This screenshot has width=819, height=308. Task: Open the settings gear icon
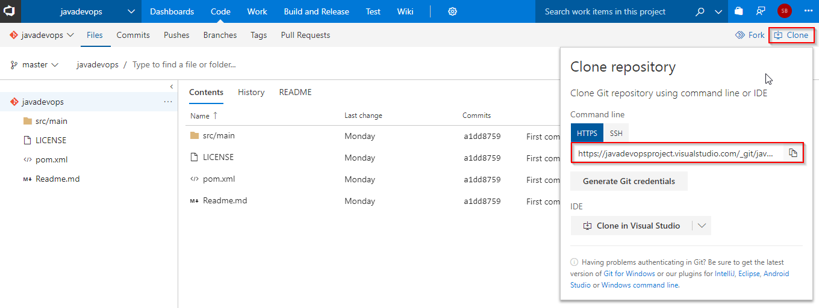coord(453,11)
